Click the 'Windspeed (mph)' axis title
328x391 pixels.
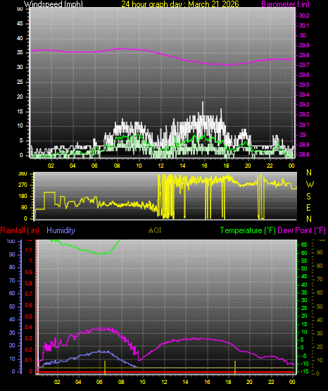[53, 4]
